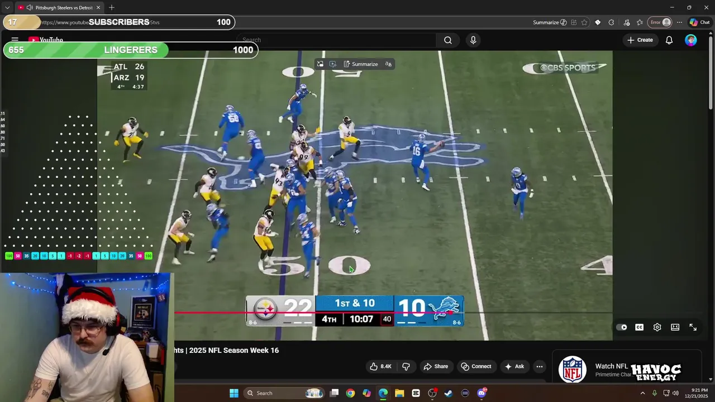Enter full screen in the video player
715x402 pixels.
[x=693, y=327]
